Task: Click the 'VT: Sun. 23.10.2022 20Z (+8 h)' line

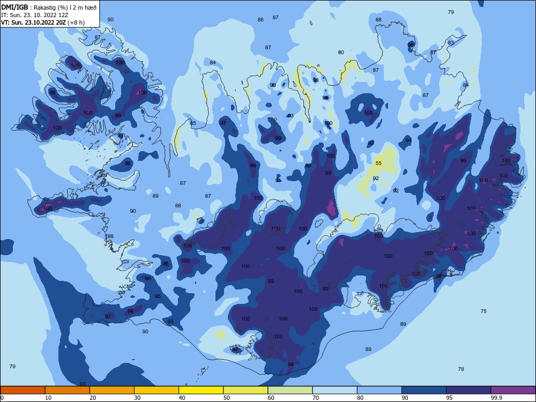Action: (43, 23)
